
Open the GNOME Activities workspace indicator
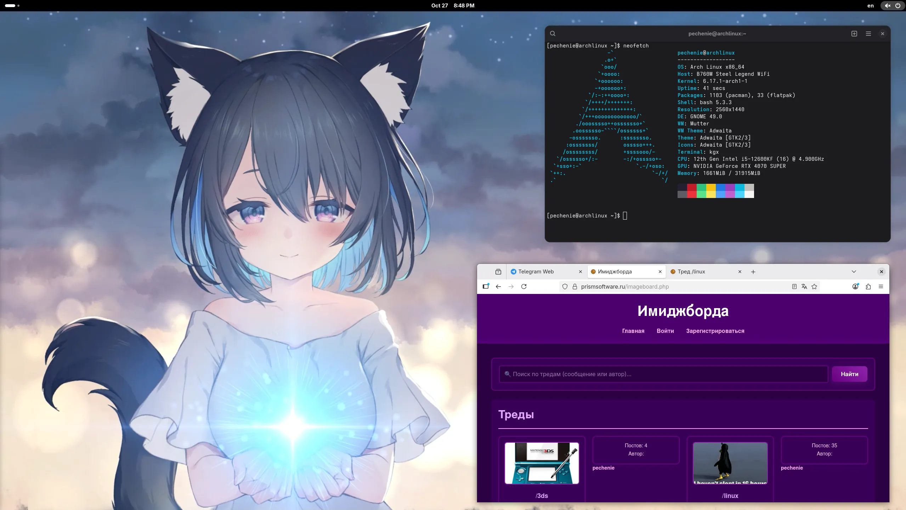point(12,6)
